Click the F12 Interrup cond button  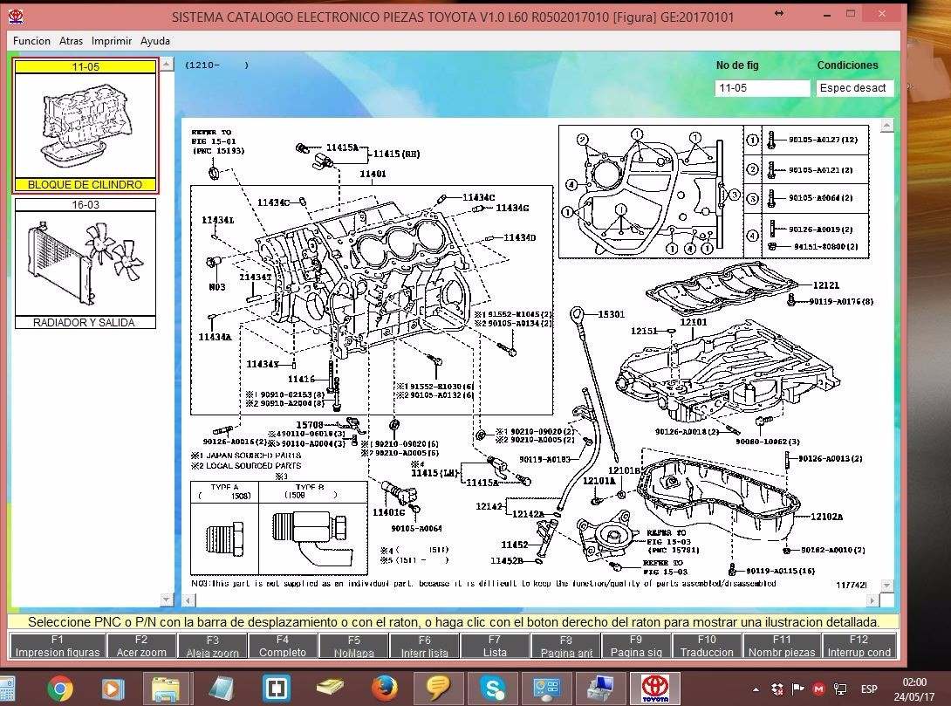click(x=859, y=646)
